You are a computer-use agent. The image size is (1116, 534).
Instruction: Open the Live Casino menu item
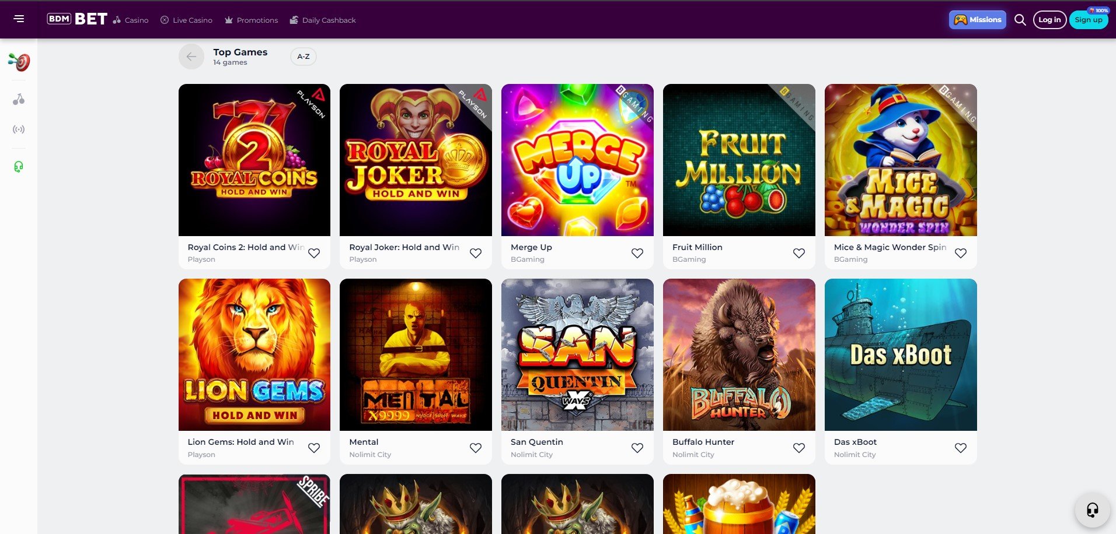186,20
